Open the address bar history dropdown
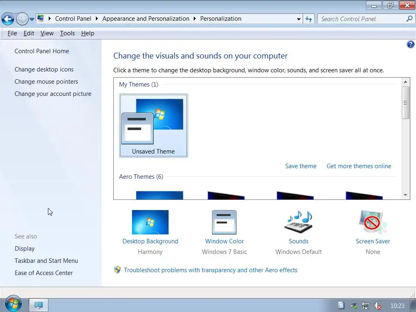The image size is (416, 312). pos(299,19)
